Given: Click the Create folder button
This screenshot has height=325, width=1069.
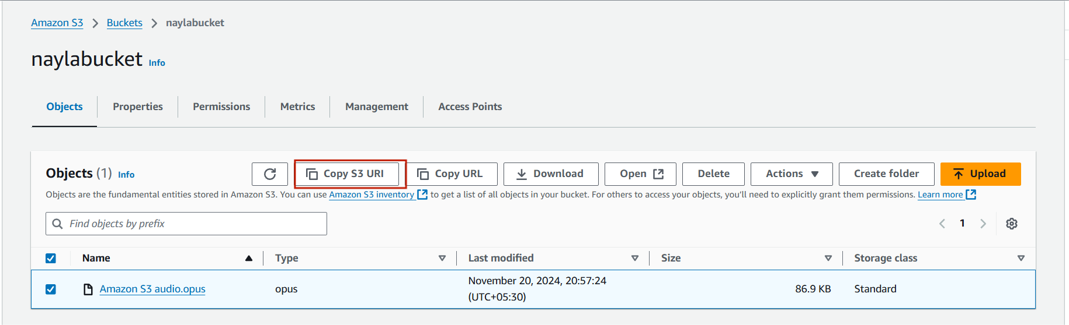Looking at the screenshot, I should tap(886, 174).
